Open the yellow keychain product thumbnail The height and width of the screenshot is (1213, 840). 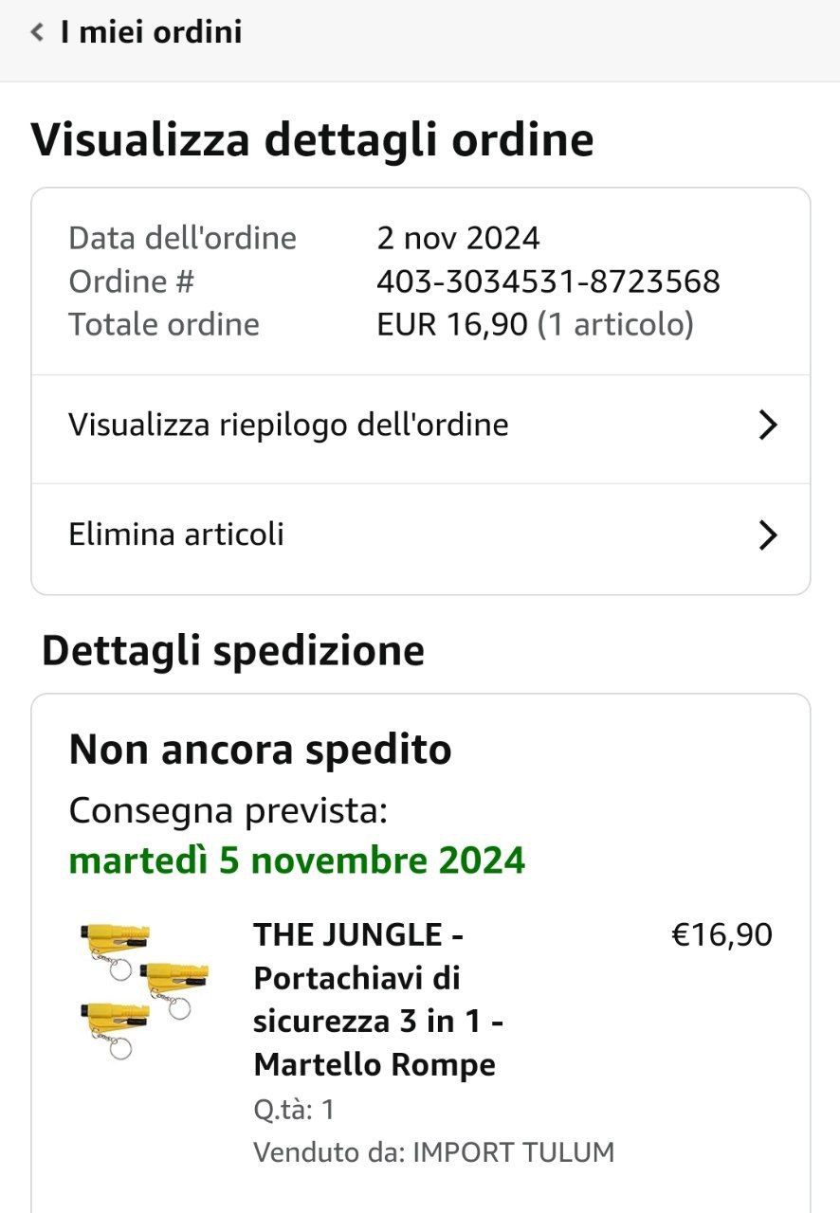pos(144,990)
